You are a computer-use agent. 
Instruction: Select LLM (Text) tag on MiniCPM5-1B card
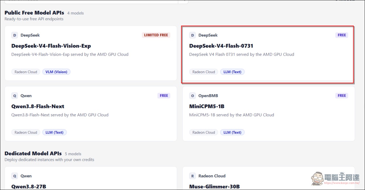[232, 132]
